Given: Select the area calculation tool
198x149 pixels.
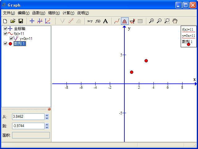Looking at the screenshot, I should pyautogui.click(x=125, y=21).
